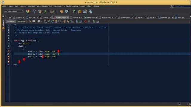
Task: Jump to Previous Bookmark icon
Action: [x=64, y=21]
